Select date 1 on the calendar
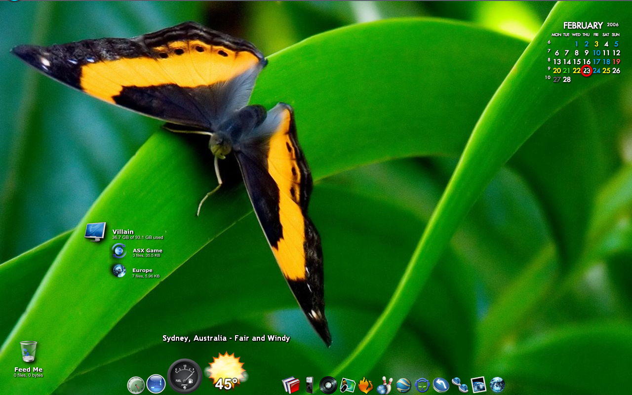 [577, 44]
